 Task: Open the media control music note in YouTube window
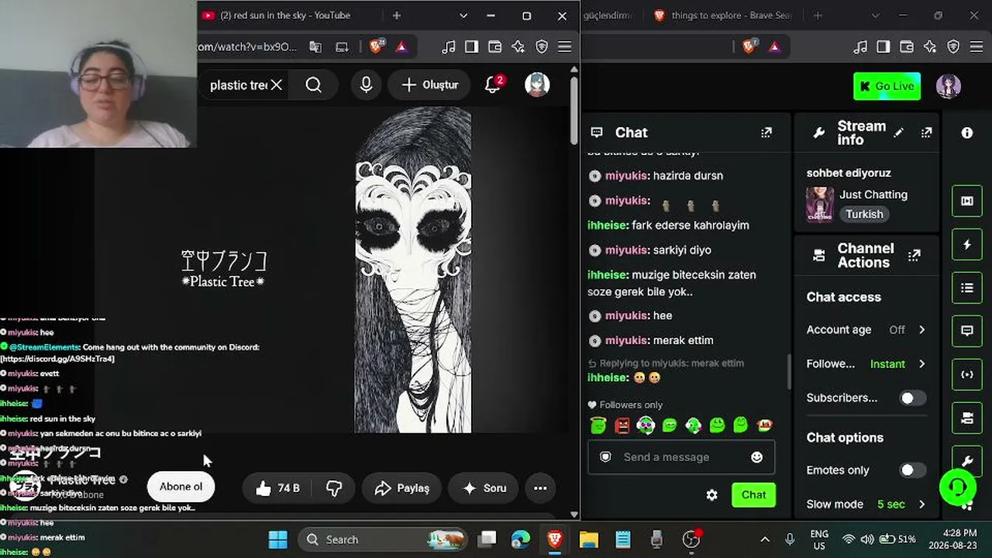tap(448, 46)
